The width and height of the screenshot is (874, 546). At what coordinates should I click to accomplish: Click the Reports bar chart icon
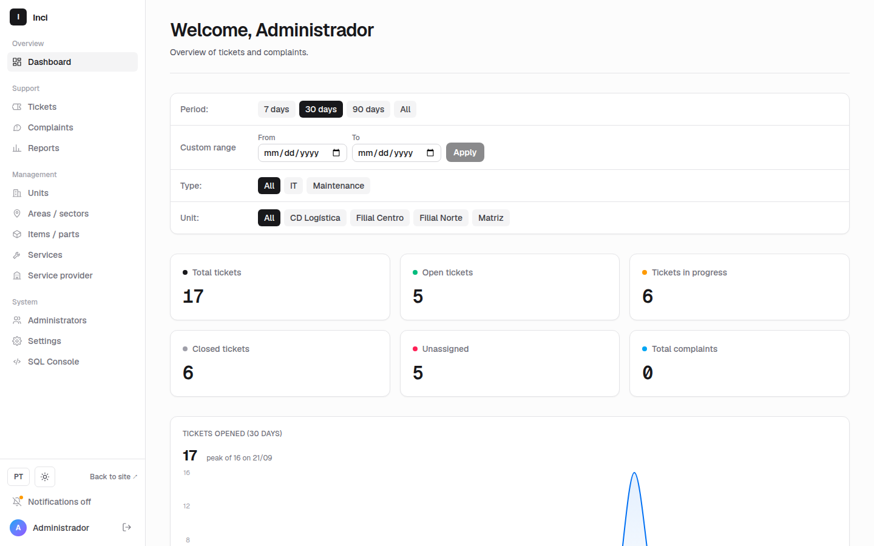[x=17, y=148]
